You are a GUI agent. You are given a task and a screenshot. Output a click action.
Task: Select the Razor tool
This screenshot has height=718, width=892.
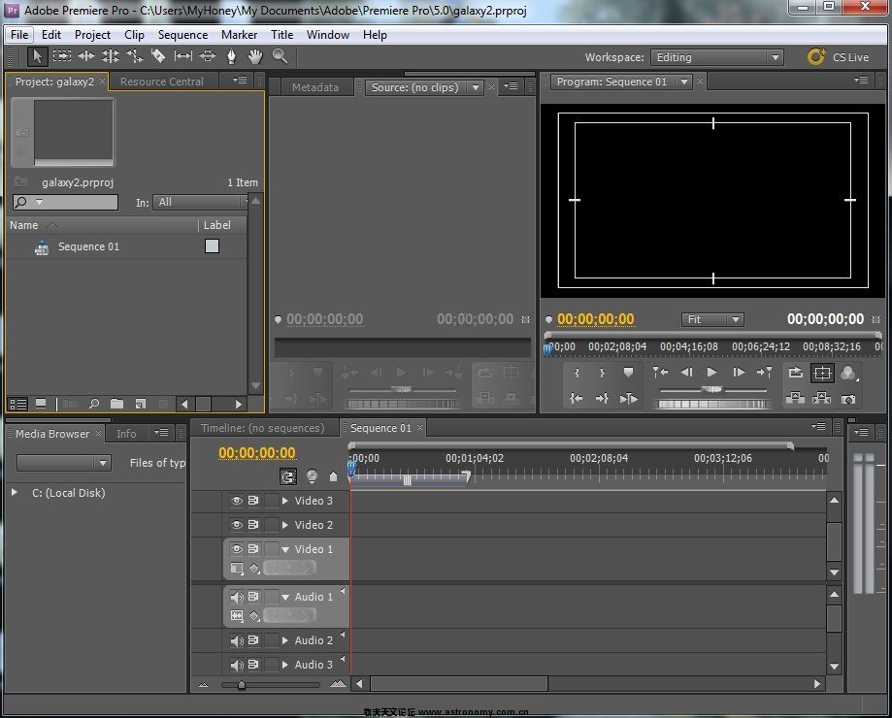click(158, 55)
